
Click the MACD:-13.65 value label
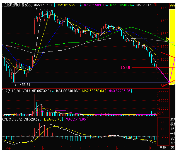tap(76, 119)
